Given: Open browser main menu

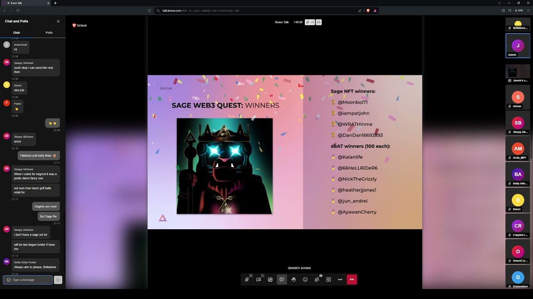Looking at the screenshot, I should click(x=528, y=10).
